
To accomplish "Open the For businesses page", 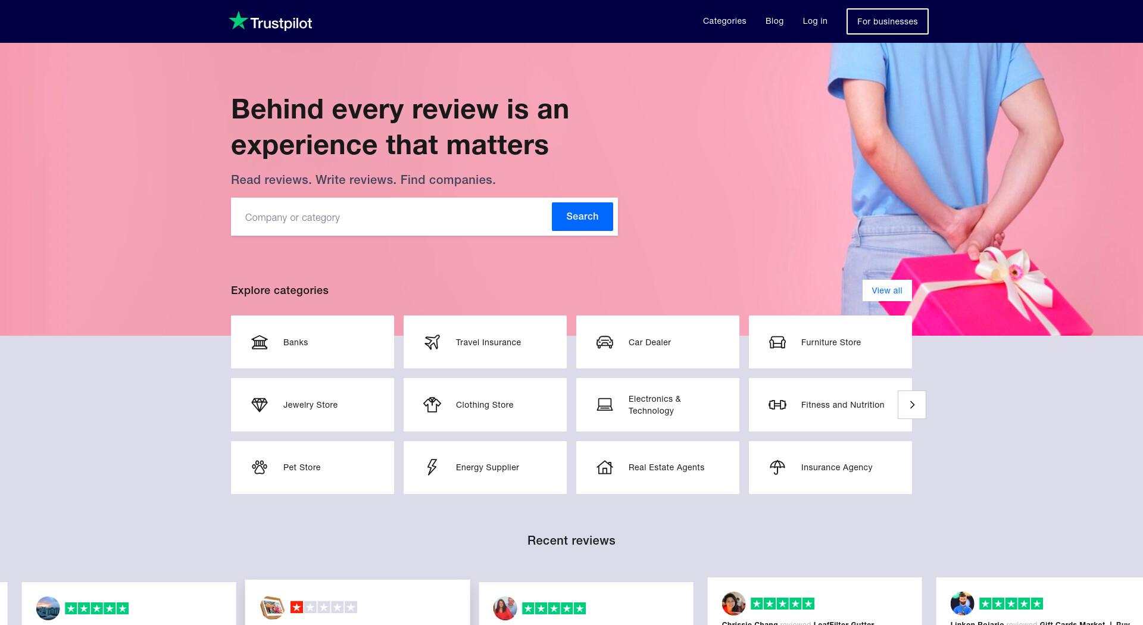I will point(887,21).
